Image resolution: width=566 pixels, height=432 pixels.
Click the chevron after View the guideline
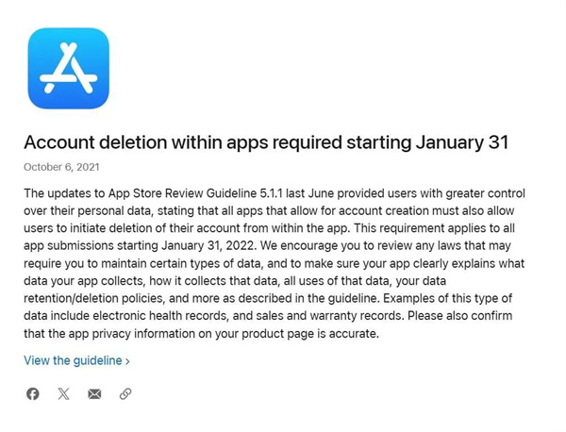(127, 361)
